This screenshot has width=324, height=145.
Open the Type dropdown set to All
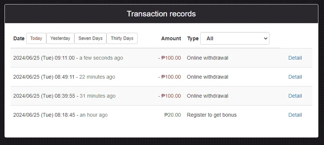(x=235, y=38)
